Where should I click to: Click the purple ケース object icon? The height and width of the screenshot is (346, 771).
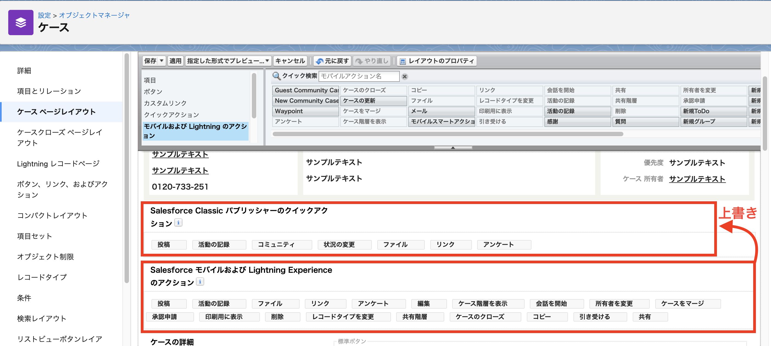click(x=20, y=22)
